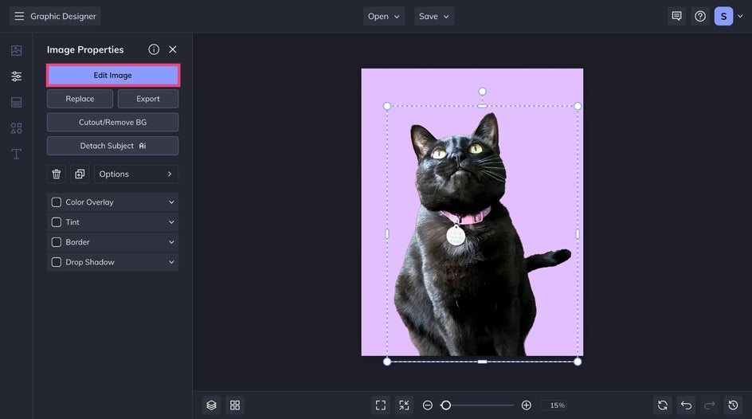752x419 pixels.
Task: Open the Options submenu
Action: [136, 174]
